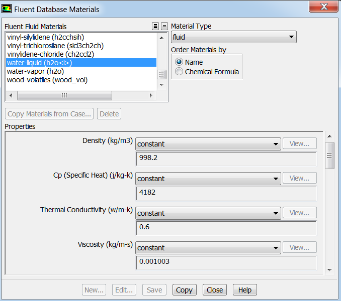Close the Fluent Database Materials dialog with X

[323, 7]
